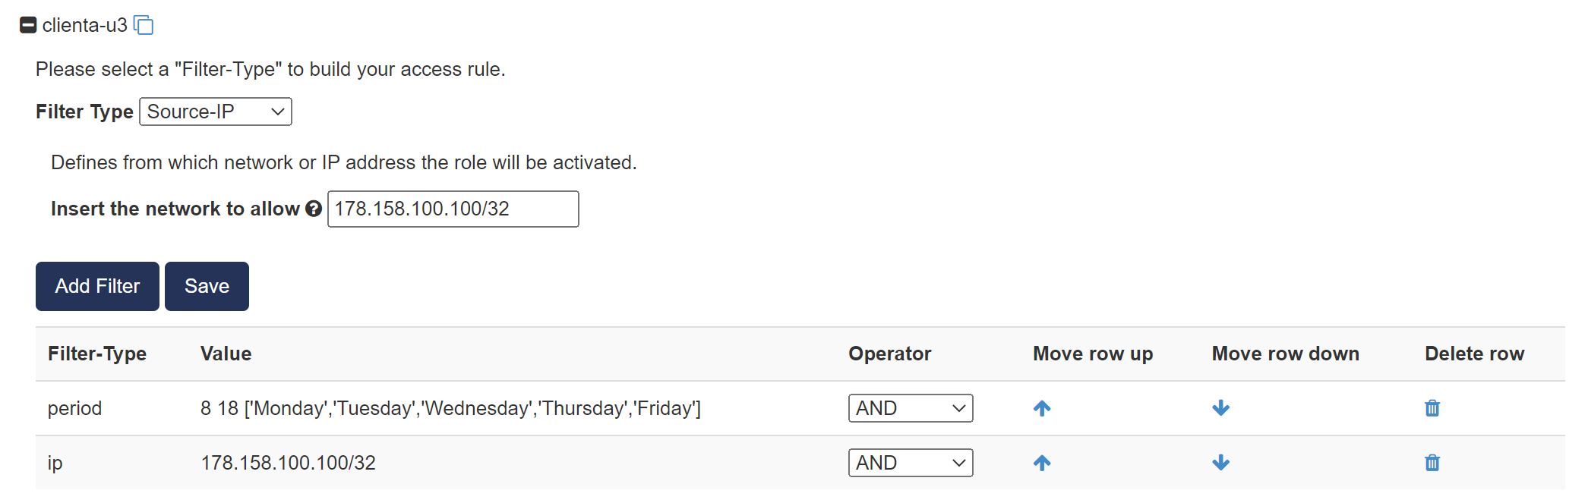Save the access rule
The image size is (1588, 503).
(207, 286)
